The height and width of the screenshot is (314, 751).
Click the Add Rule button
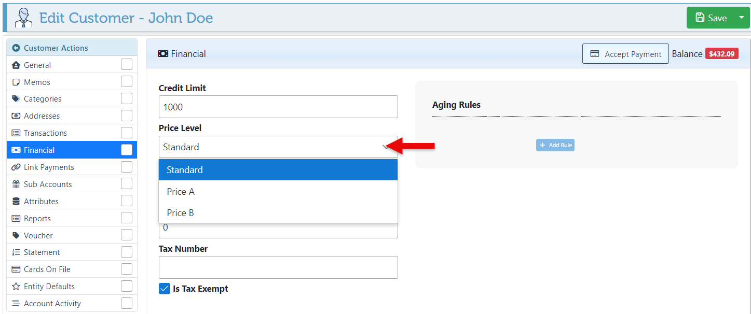point(555,145)
